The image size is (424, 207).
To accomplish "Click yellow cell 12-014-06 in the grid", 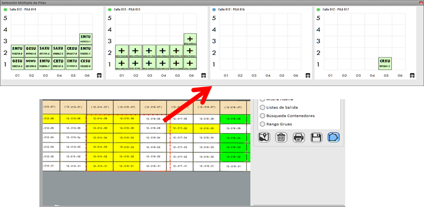I will pos(100,118).
